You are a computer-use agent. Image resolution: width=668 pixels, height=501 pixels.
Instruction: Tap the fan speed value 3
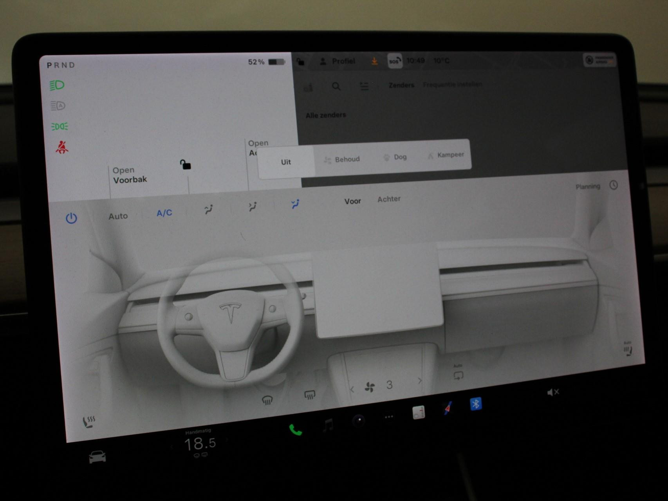389,385
